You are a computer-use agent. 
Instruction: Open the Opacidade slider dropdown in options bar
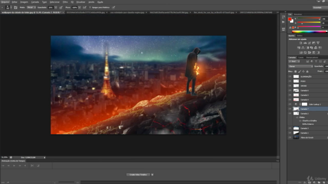point(56,8)
